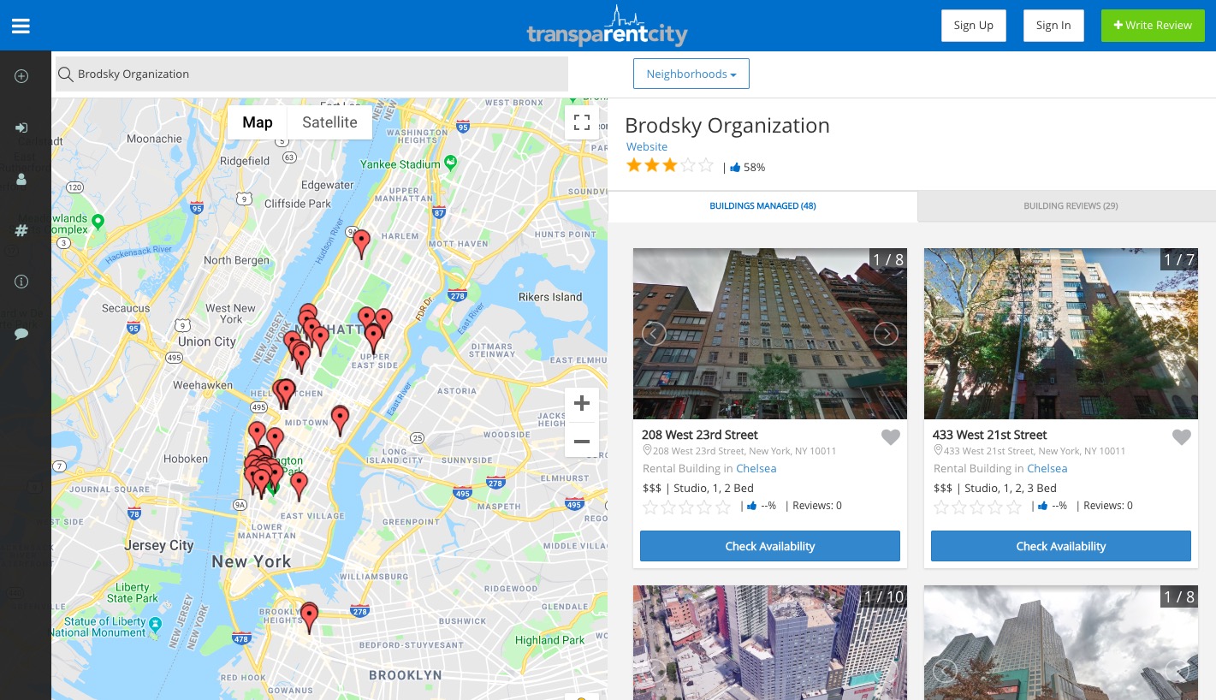Viewport: 1216px width, 700px height.
Task: Check Availability for 433 West 21st Street
Action: coord(1061,546)
